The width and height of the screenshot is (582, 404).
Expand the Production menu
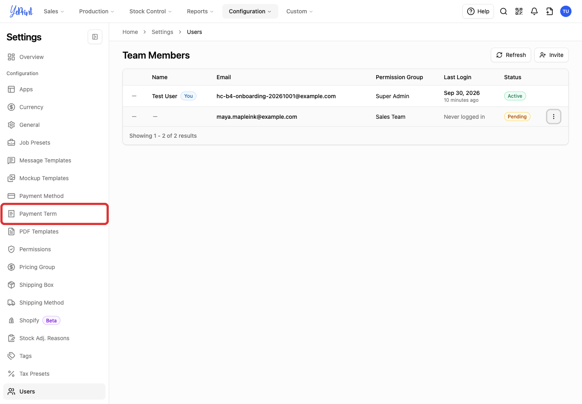pyautogui.click(x=97, y=11)
